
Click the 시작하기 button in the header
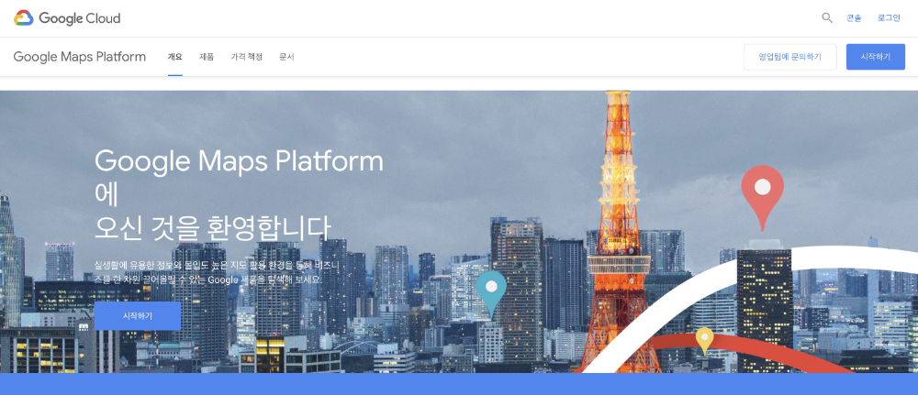875,57
